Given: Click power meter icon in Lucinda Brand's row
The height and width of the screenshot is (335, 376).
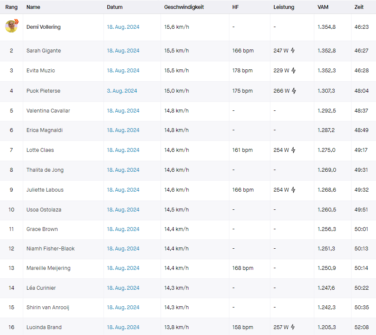Looking at the screenshot, I should 293,327.
